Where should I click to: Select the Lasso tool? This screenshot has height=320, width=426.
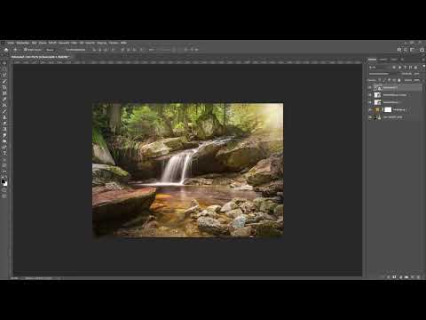tap(4, 75)
